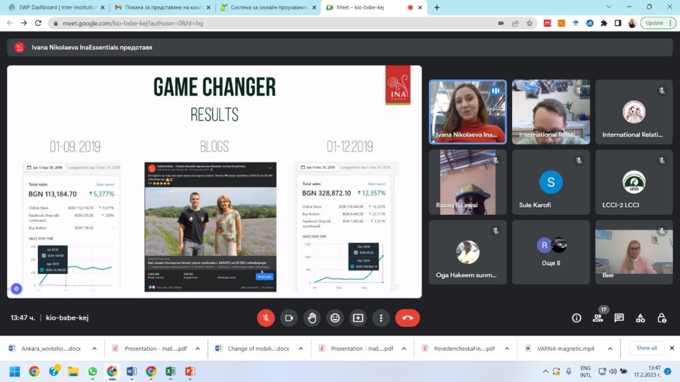The height and width of the screenshot is (382, 680).
Task: Go back to the previous page
Action: point(9,23)
